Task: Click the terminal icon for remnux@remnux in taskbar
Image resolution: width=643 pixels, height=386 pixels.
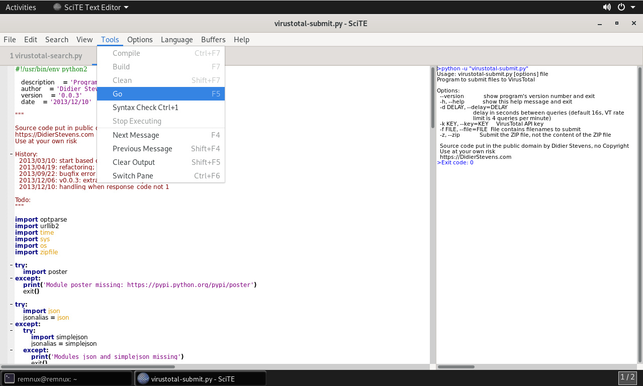Action: pos(10,379)
